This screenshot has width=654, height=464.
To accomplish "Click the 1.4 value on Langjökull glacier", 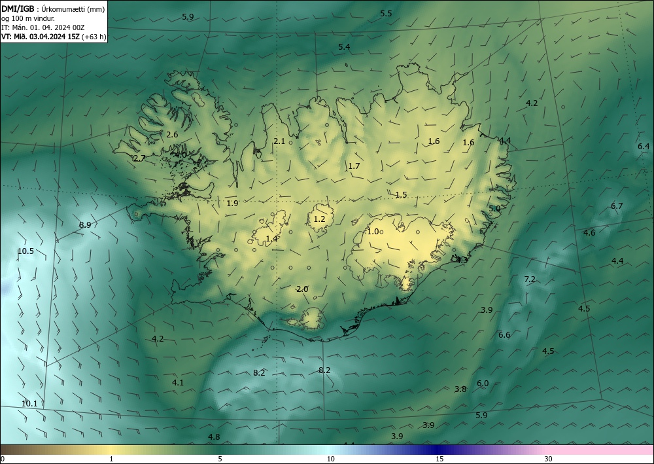I will pyautogui.click(x=271, y=239).
